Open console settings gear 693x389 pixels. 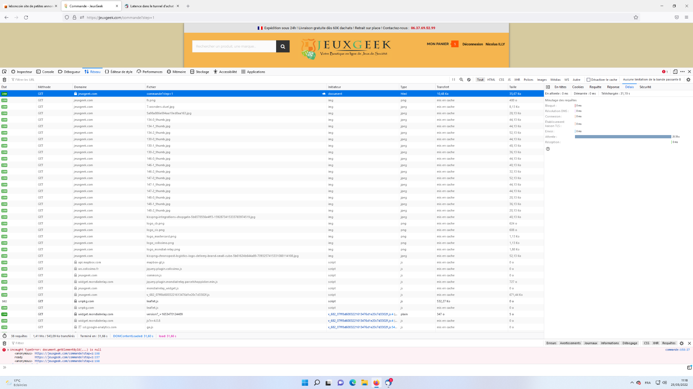[681, 343]
